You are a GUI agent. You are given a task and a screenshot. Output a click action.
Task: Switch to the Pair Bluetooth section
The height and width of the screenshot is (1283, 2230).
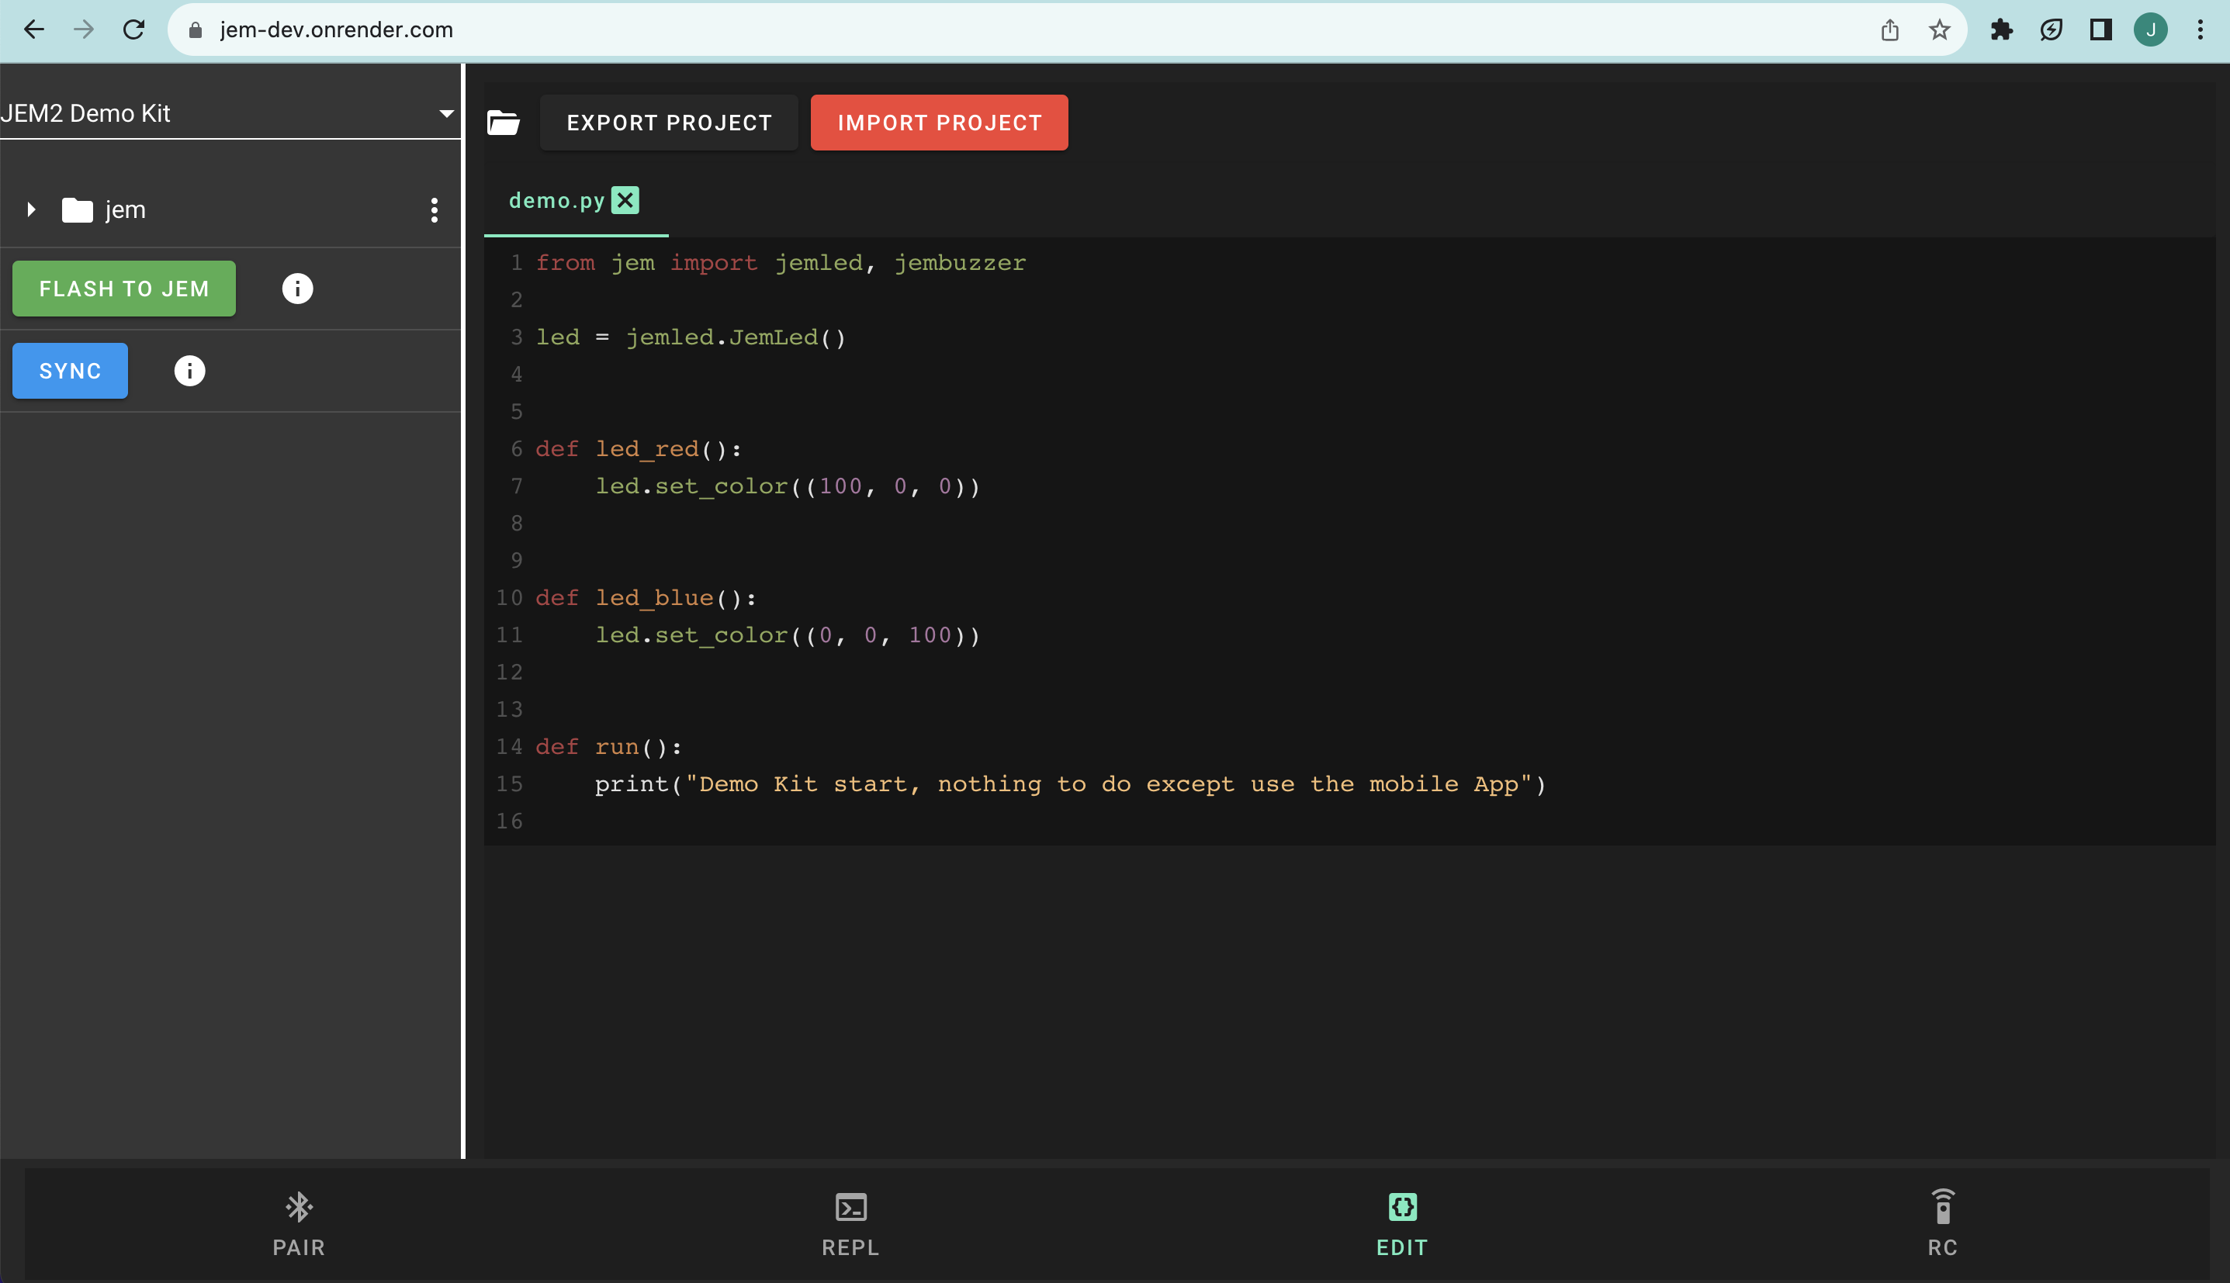[299, 1222]
